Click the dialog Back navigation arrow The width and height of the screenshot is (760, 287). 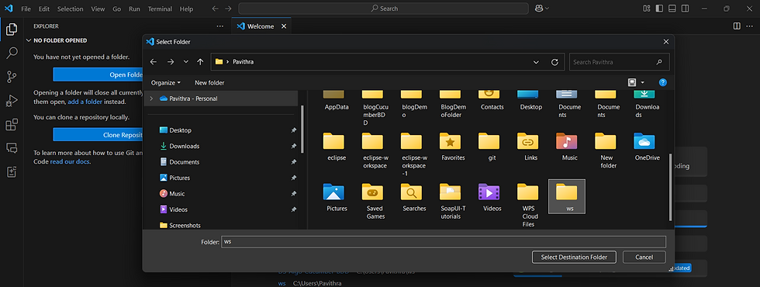point(154,62)
